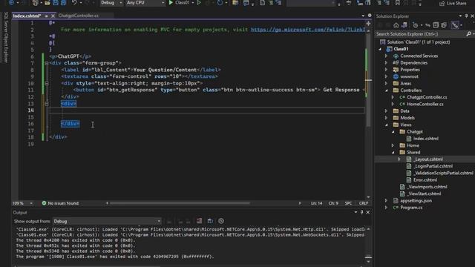Open the Show output from Debug dropdown

[x=107, y=221]
